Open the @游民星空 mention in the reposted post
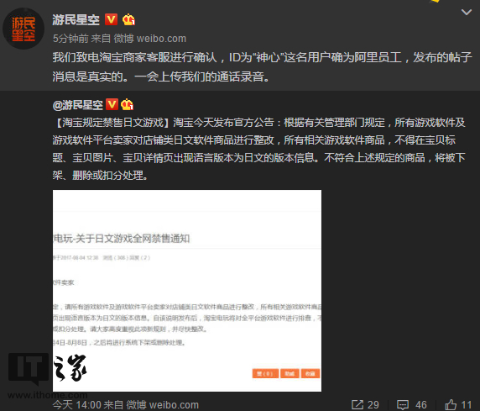Viewport: 480px width, 411px height. pyautogui.click(x=78, y=105)
